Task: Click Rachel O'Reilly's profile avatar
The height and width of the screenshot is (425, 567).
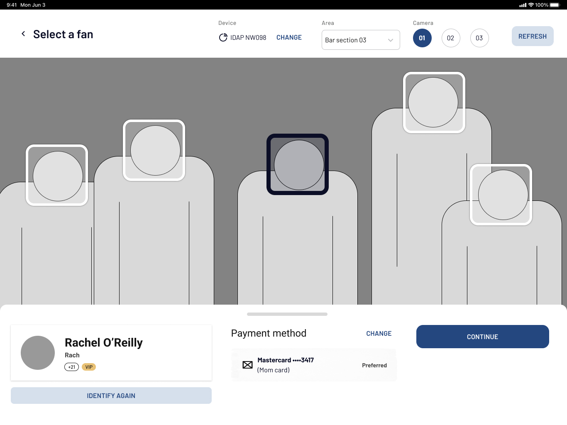Action: [38, 353]
